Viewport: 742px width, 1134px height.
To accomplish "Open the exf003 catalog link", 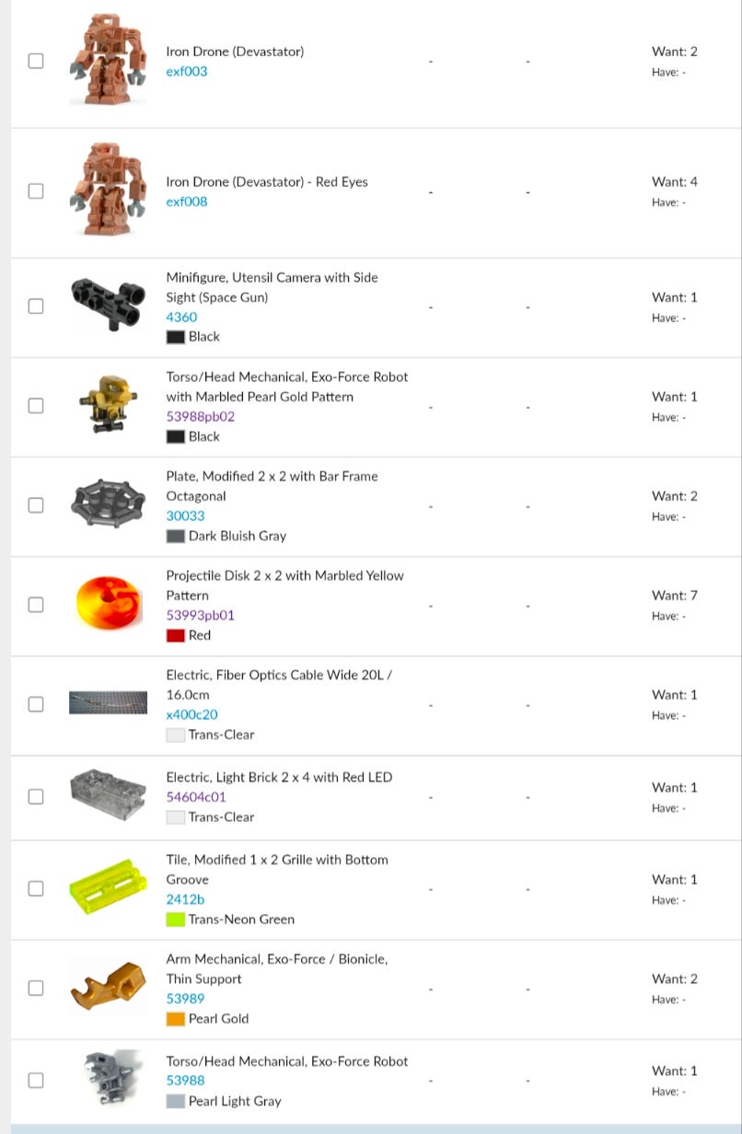I will [x=187, y=71].
